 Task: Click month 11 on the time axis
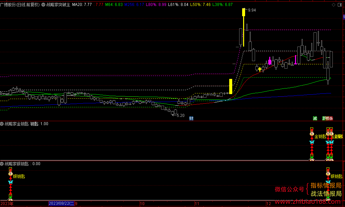[197, 204]
